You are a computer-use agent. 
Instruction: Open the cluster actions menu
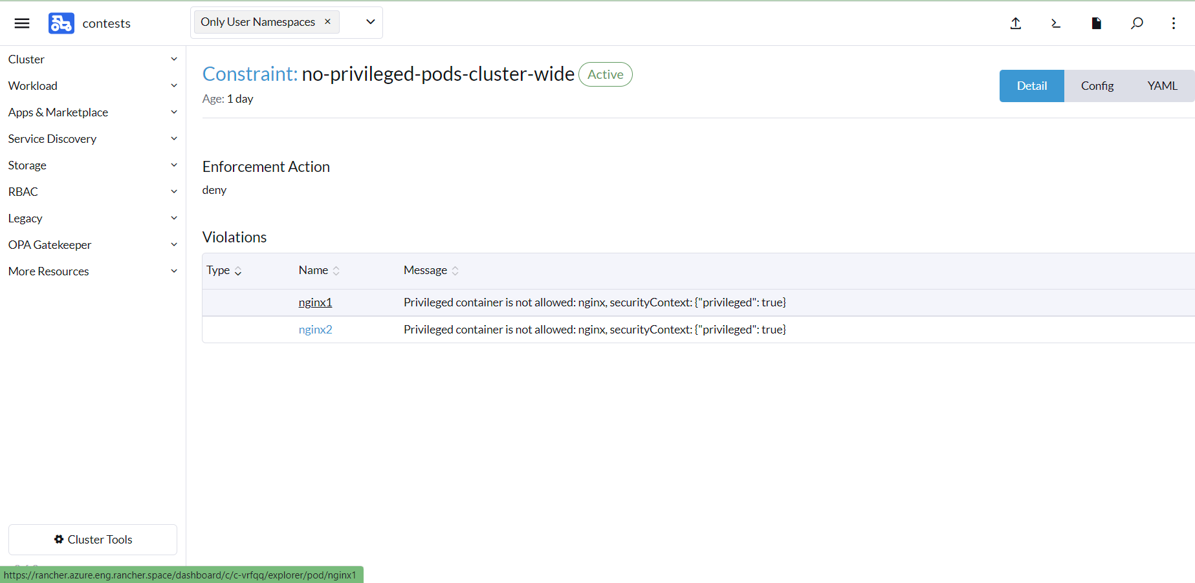pos(1174,23)
